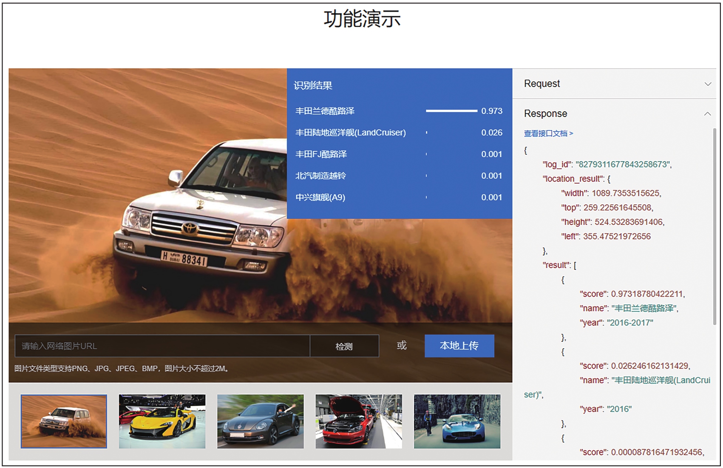Click the supported file types note
The height and width of the screenshot is (468, 723).
tap(122, 369)
